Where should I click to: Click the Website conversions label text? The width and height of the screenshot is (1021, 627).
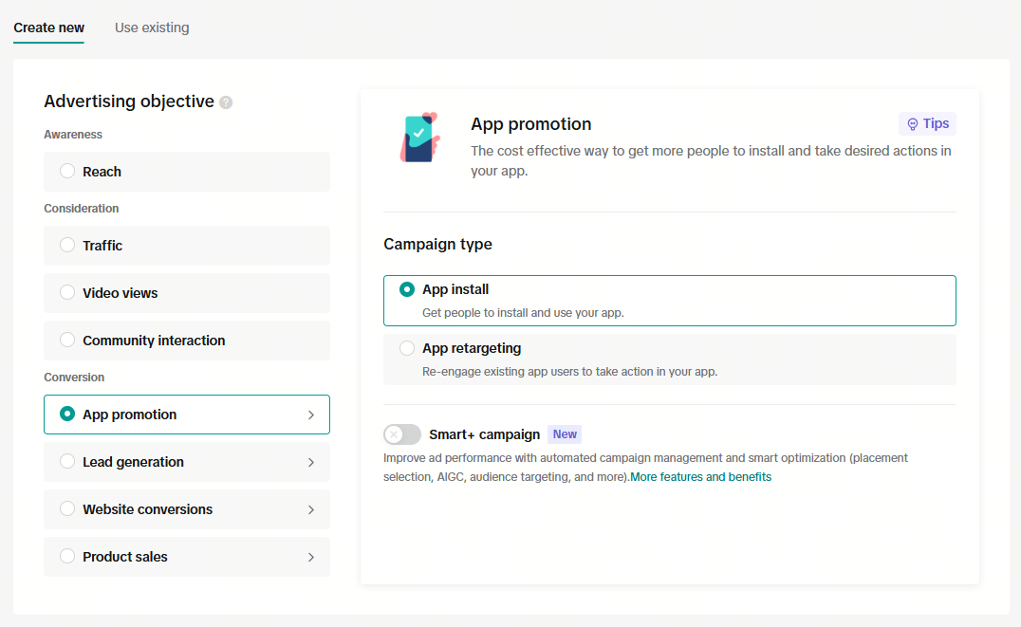point(147,509)
